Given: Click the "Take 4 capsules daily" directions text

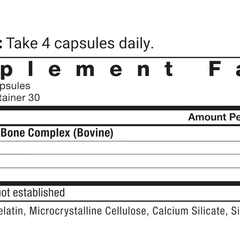Looking at the screenshot, I should [x=79, y=43].
